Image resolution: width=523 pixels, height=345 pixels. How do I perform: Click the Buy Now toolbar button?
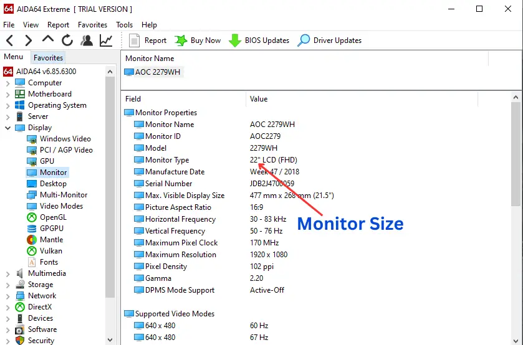(198, 40)
